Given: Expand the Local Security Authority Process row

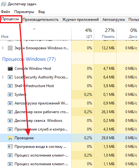Looking at the screenshot, I should [3, 77].
